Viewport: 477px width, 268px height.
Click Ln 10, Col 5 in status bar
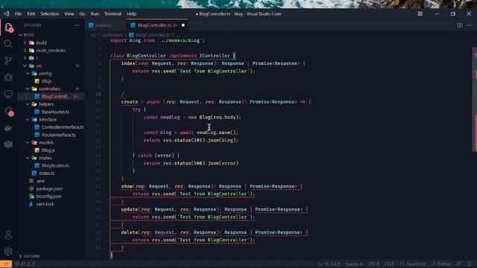pos(329,264)
